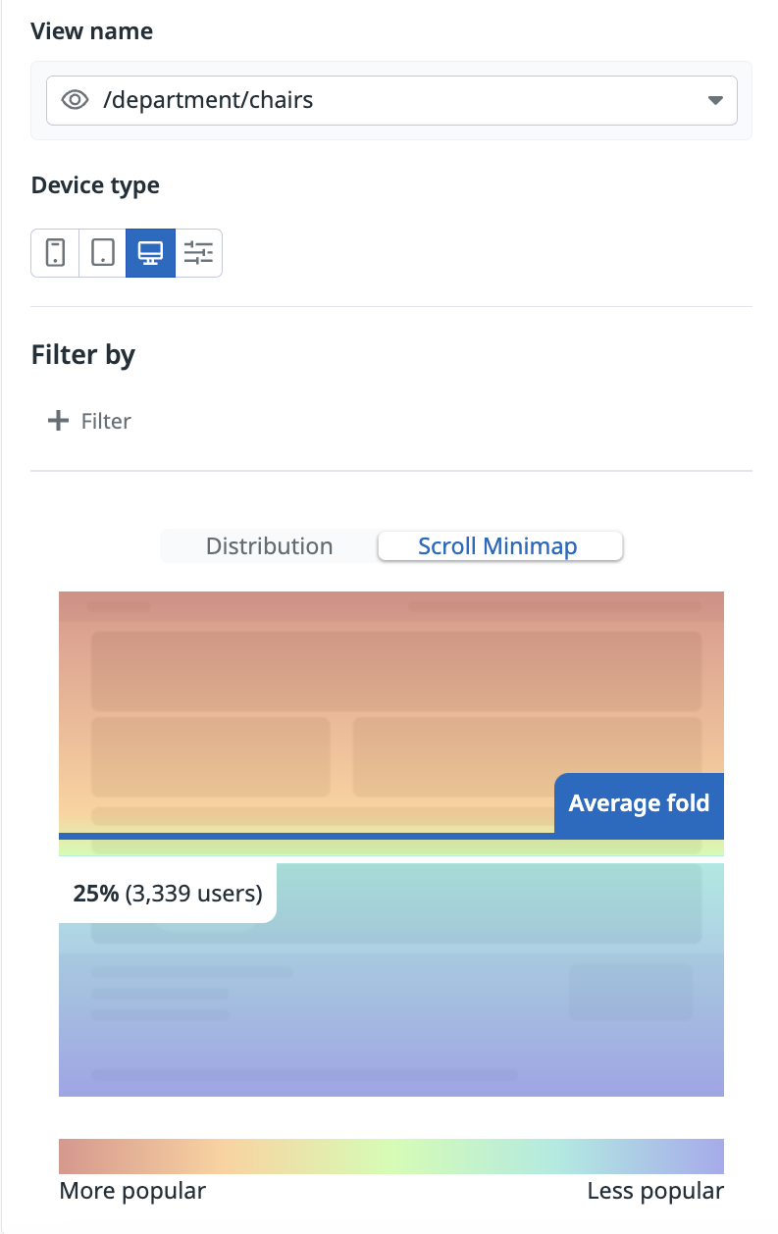
Task: Expand the View name dropdown arrow
Action: pyautogui.click(x=715, y=100)
